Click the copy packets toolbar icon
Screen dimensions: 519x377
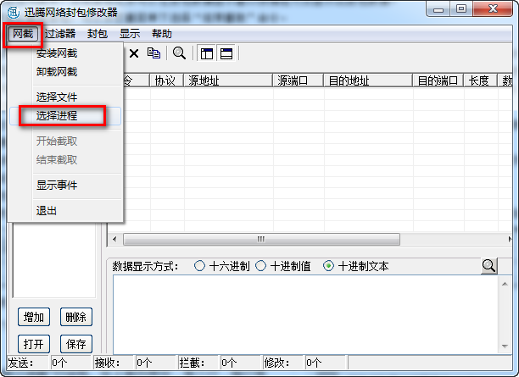[153, 53]
